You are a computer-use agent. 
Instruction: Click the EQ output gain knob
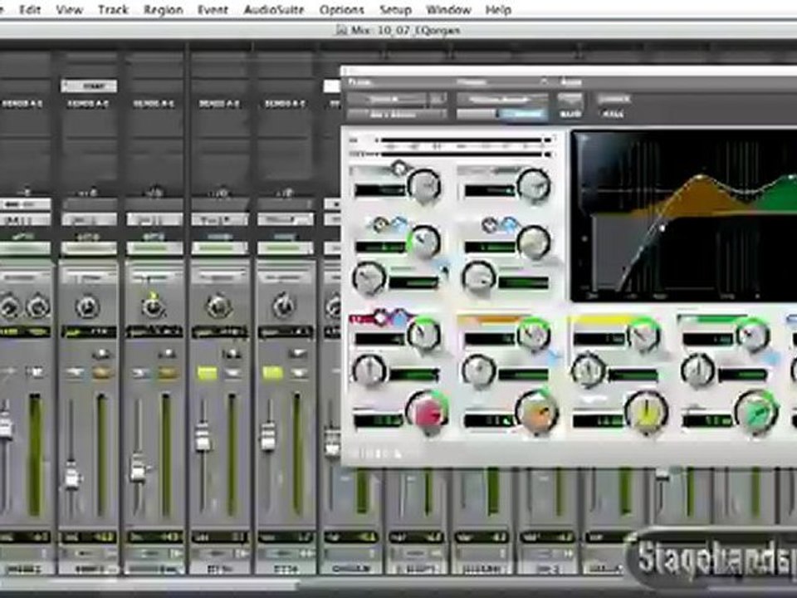point(533,185)
